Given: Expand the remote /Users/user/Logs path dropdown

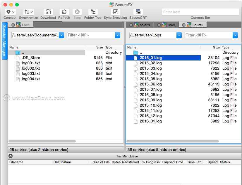Looking at the screenshot, I should [179, 35].
